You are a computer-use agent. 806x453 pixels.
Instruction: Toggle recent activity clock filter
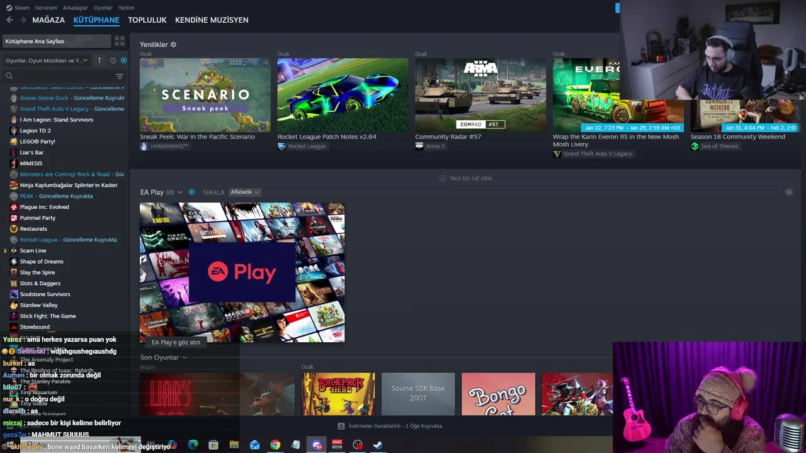click(x=113, y=60)
